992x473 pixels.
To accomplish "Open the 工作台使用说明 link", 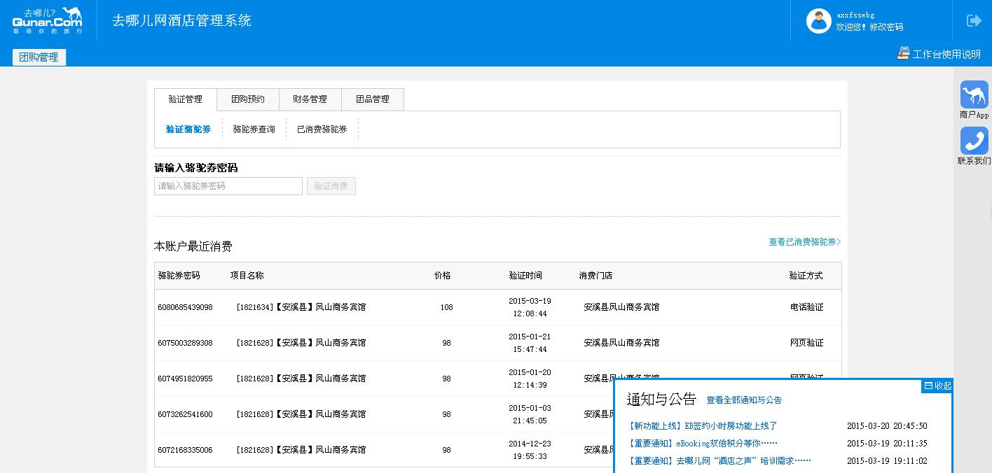I will (x=946, y=54).
